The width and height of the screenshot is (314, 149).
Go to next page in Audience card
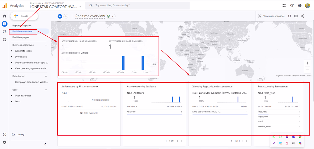181,141
